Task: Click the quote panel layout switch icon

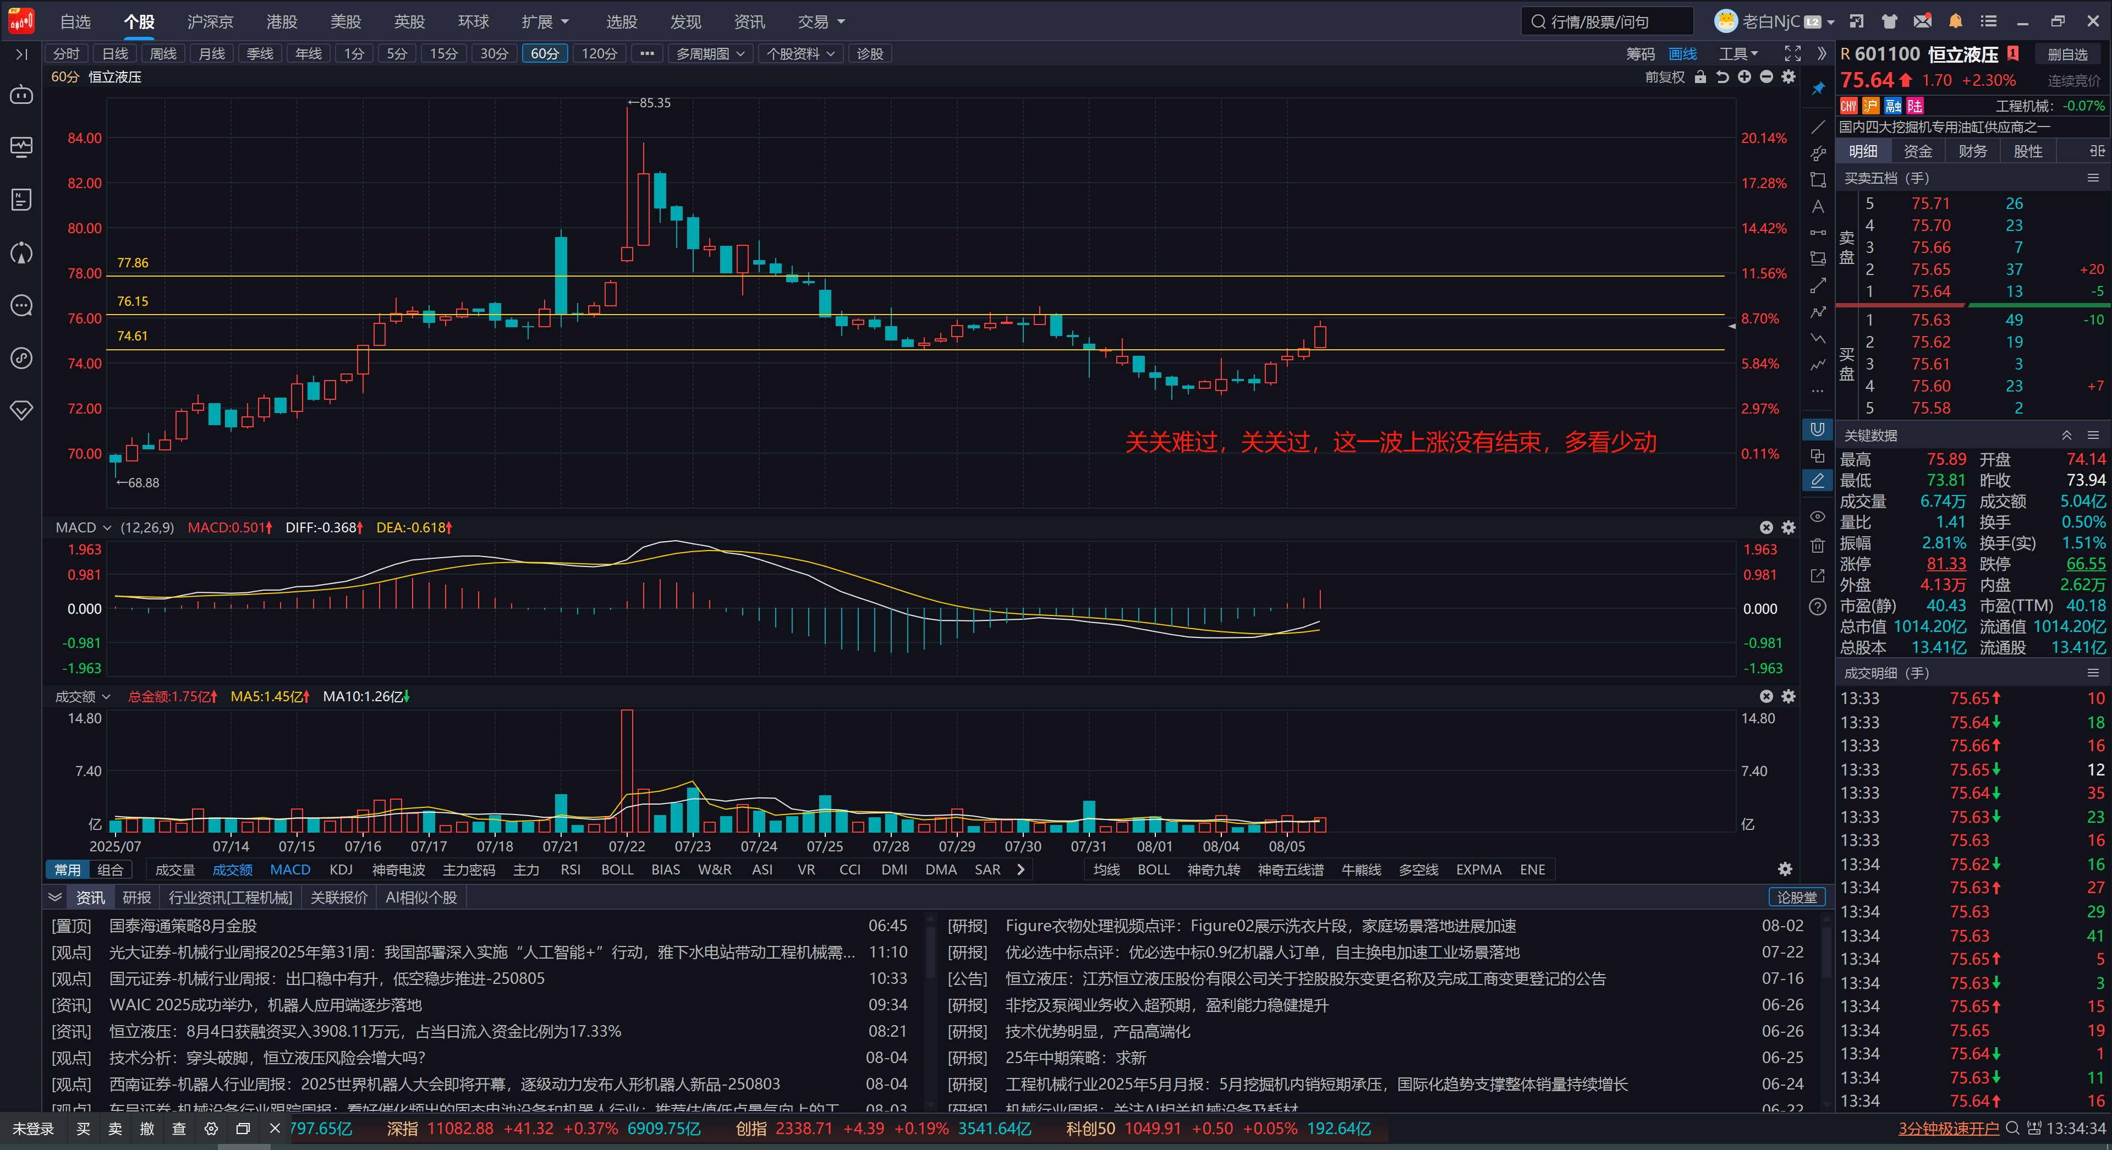Action: pyautogui.click(x=2097, y=151)
